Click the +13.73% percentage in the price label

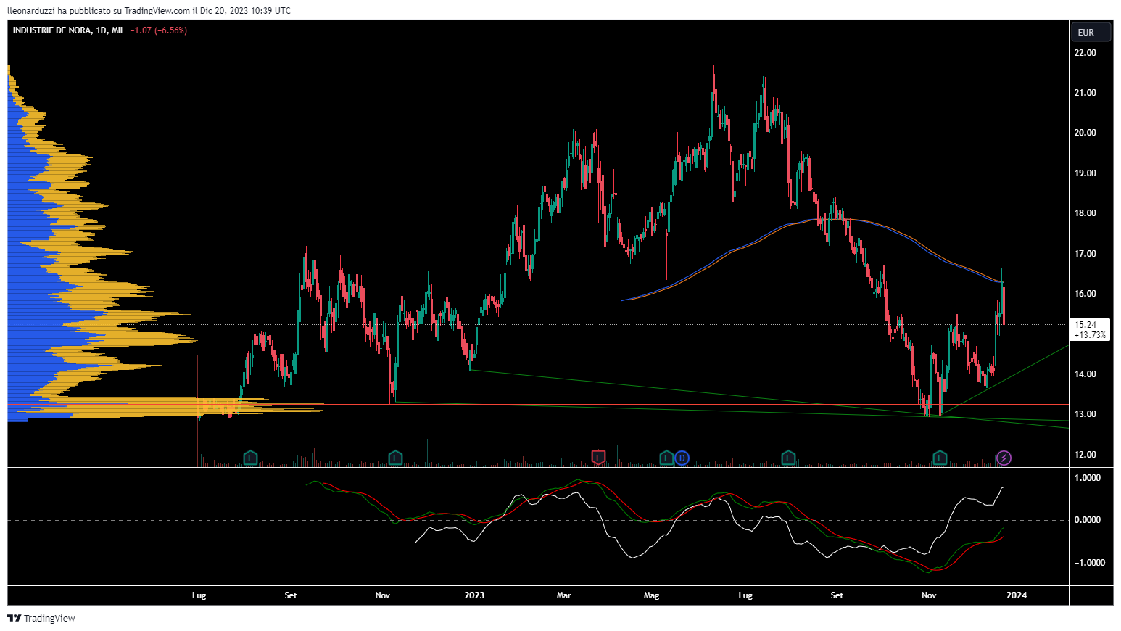click(1090, 335)
